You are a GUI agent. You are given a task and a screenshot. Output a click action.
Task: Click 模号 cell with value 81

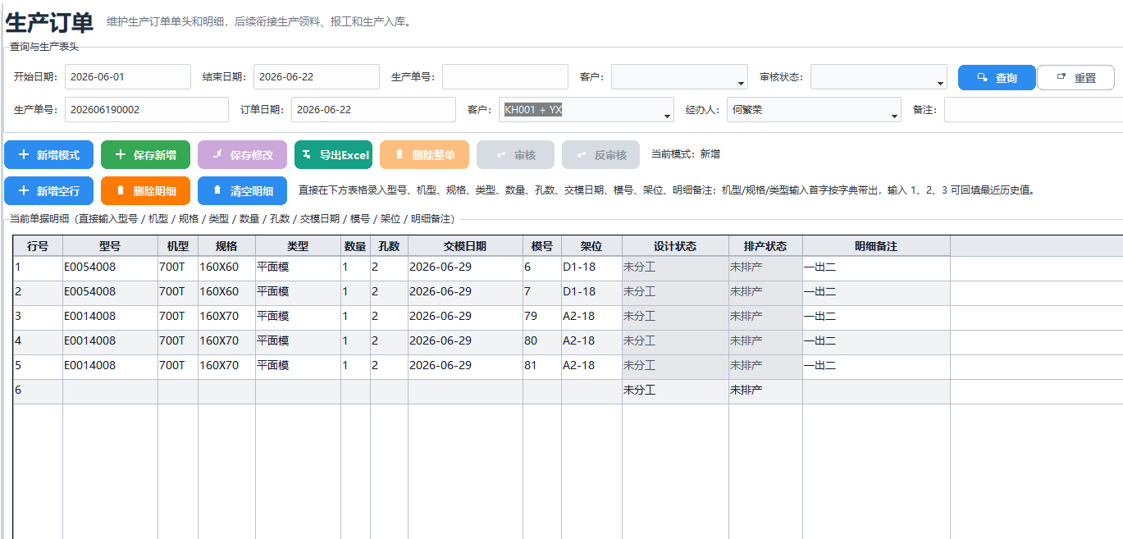click(542, 367)
